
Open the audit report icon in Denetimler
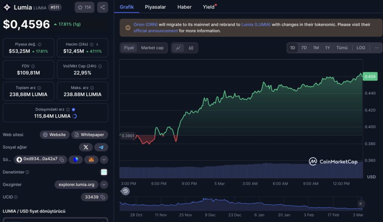pos(104,172)
